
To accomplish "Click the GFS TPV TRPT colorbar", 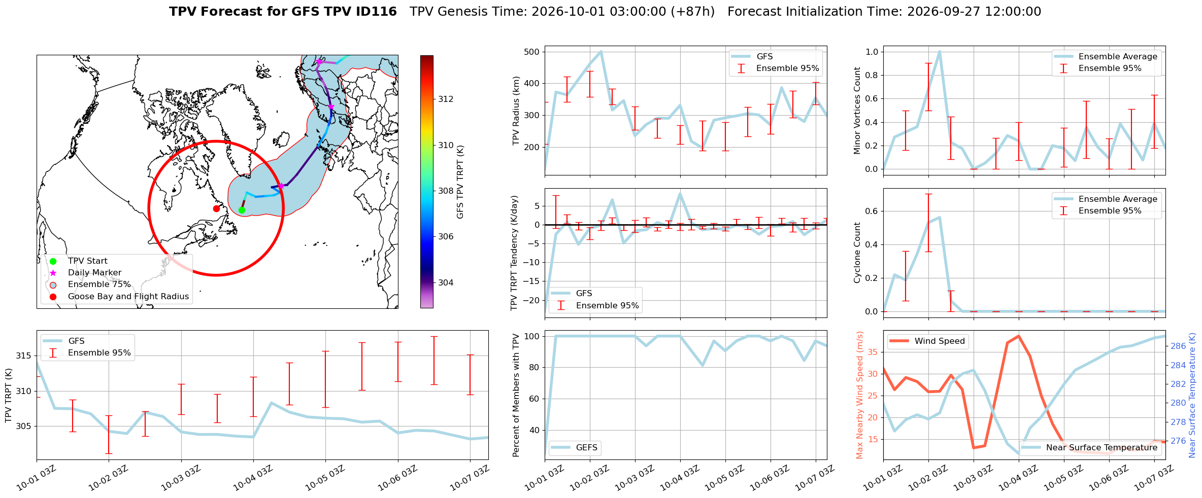I will (427, 182).
